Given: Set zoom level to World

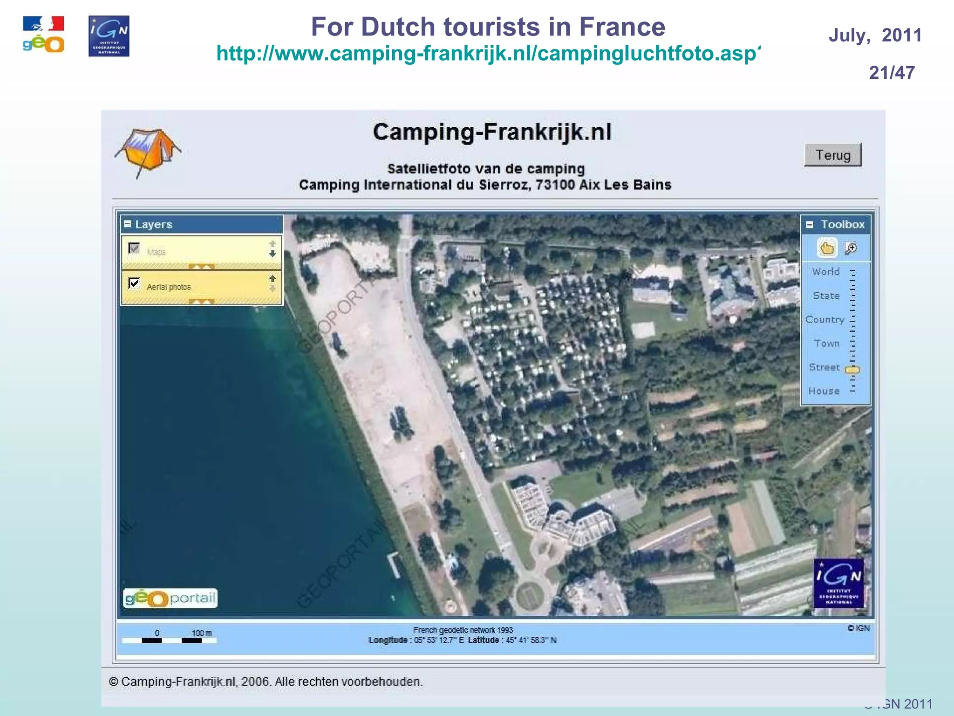Looking at the screenshot, I should [825, 272].
